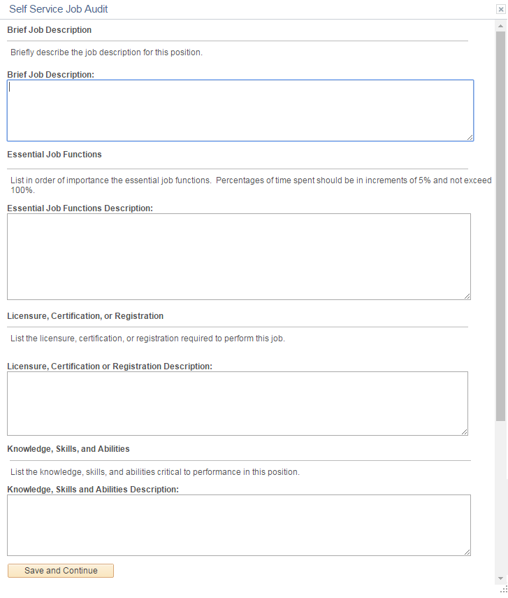Click into the Licensure, Certification or Registration field
The width and height of the screenshot is (508, 598).
coord(237,403)
